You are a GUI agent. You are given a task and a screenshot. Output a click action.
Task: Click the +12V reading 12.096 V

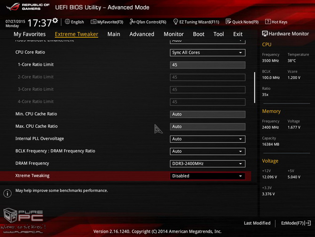tap(269, 177)
